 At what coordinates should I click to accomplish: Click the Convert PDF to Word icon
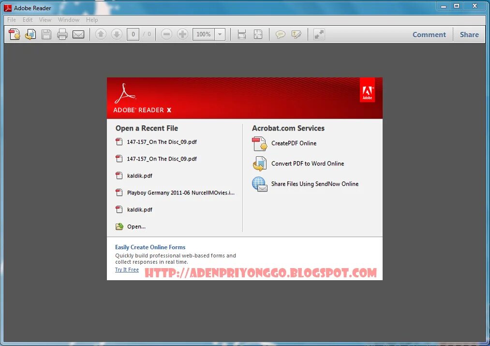point(259,164)
